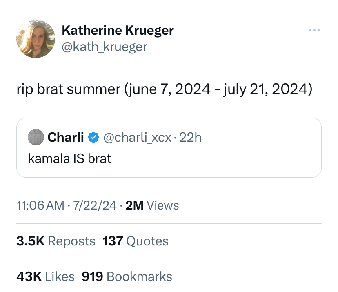Show the 43K Likes list

click(45, 276)
